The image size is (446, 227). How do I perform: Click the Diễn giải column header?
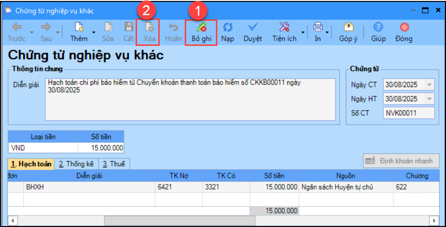[89, 176]
